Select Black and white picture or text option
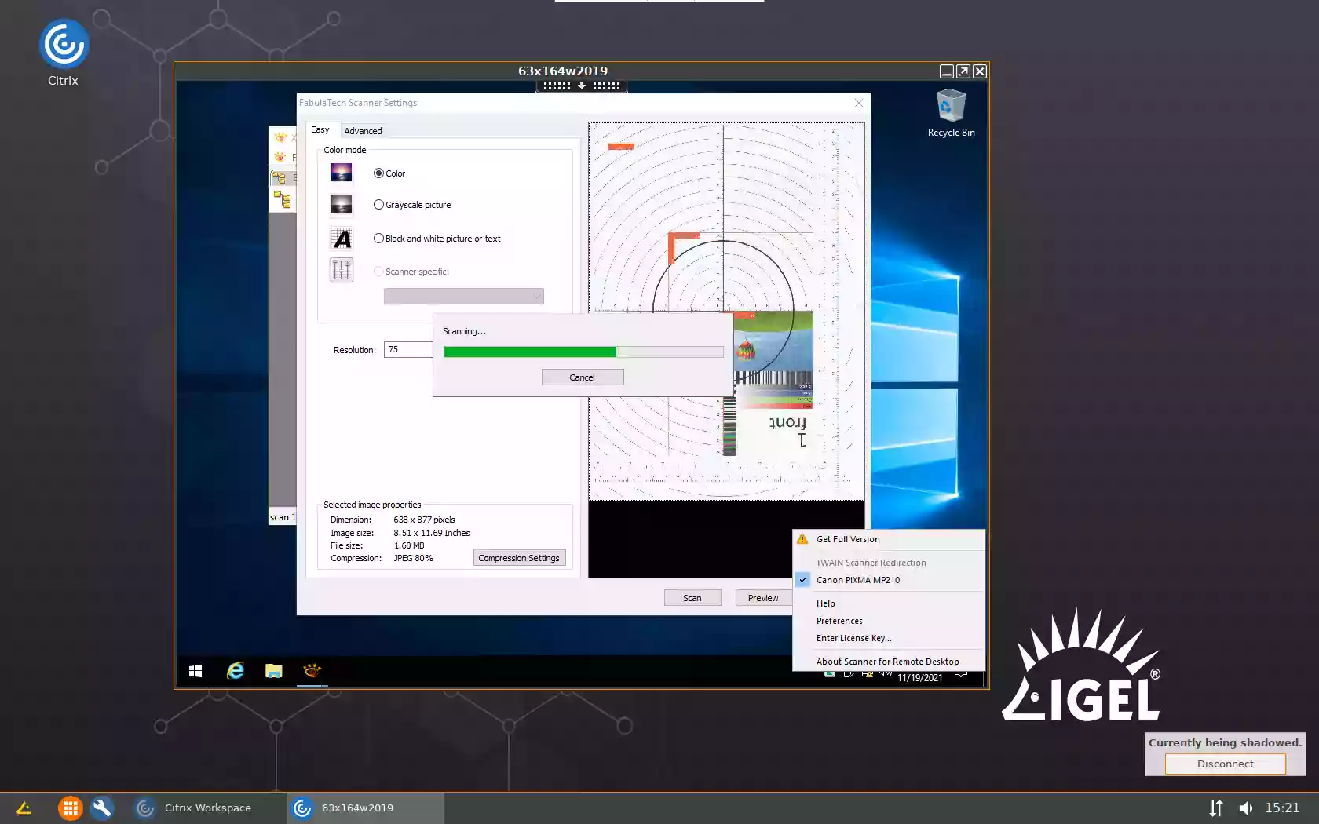The height and width of the screenshot is (824, 1319). [x=437, y=239]
